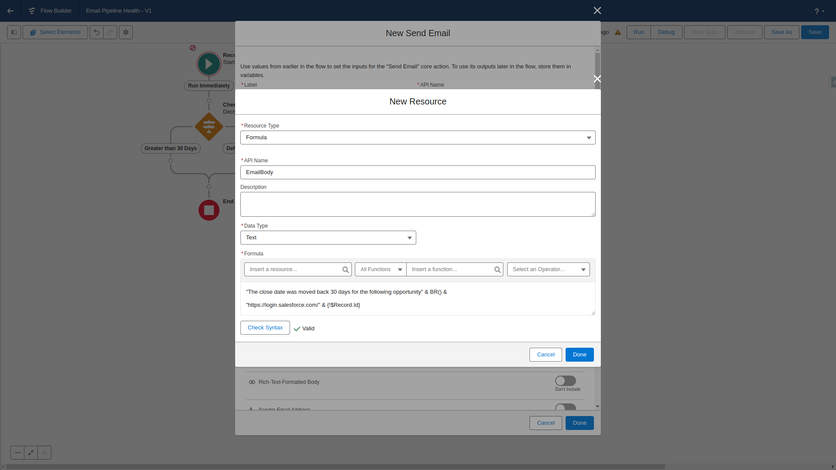Screen dimensions: 836x470
Task: Toggle Sender Email Address include switch
Action: coord(565,407)
